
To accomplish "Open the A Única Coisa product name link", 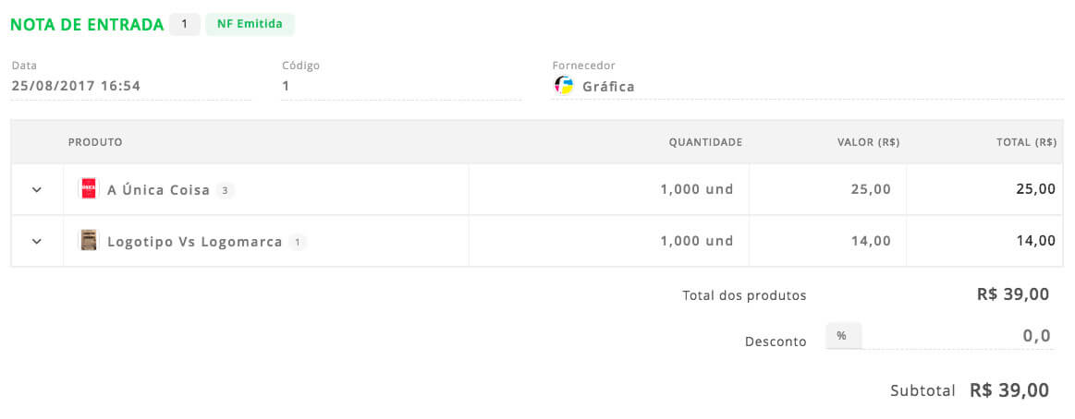I will tap(158, 190).
